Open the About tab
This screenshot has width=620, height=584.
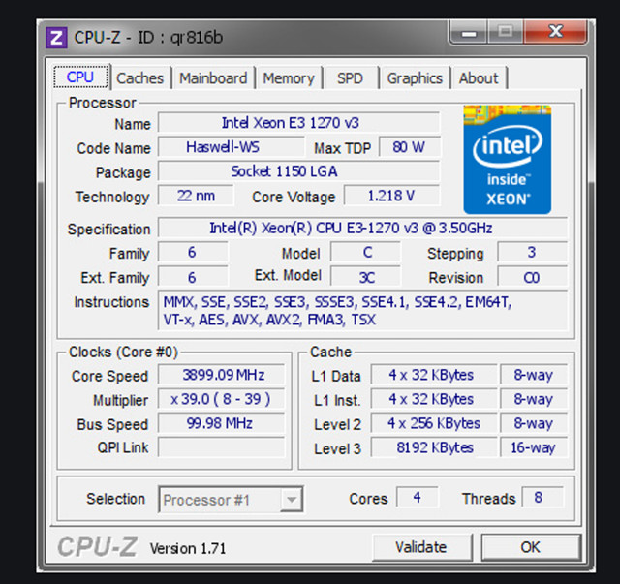[x=479, y=78]
